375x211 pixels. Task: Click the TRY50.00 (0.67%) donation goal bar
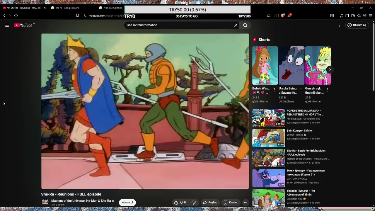point(187,10)
